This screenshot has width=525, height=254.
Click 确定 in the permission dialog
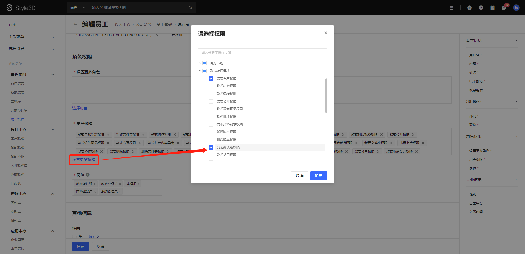point(319,176)
